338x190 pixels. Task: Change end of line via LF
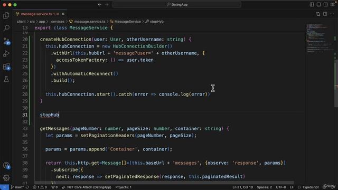point(292,187)
